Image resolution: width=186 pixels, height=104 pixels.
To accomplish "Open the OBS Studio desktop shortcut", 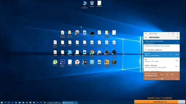I will (x=107, y=53).
